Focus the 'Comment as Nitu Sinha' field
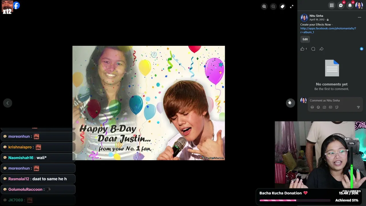 [x=335, y=100]
